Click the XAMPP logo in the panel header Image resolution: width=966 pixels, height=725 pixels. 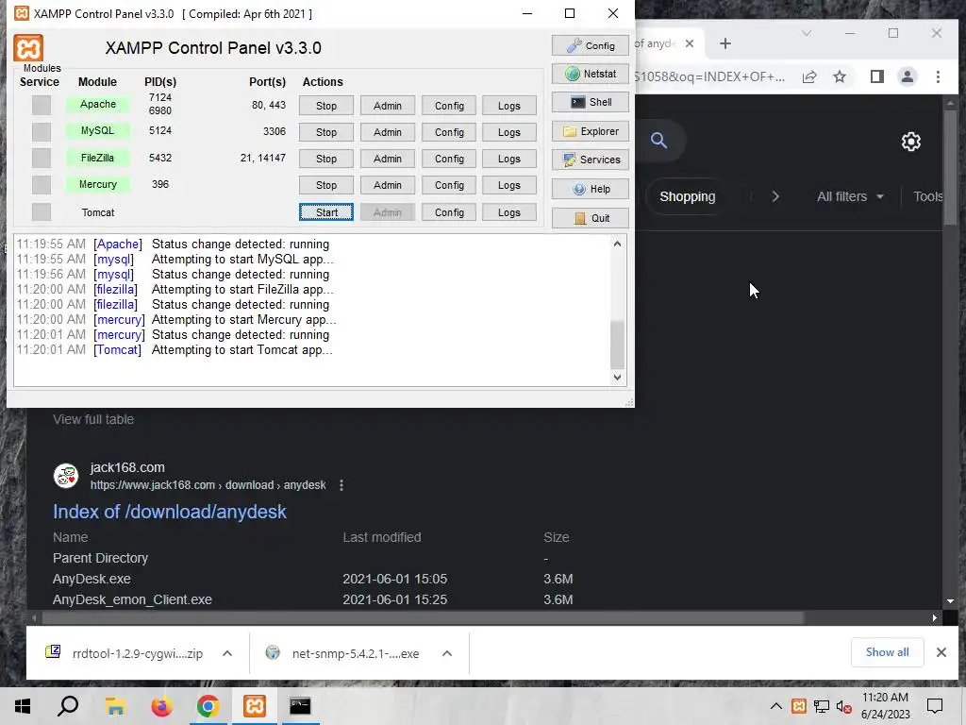click(x=28, y=48)
